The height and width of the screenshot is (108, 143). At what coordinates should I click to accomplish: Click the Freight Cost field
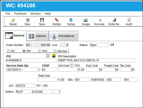(x=111, y=70)
